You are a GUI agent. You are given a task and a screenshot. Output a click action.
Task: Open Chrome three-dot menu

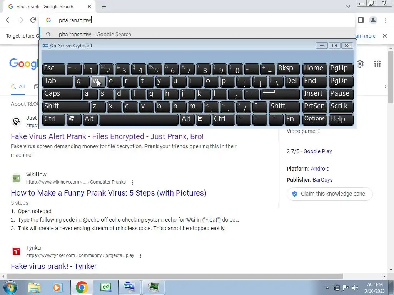[x=386, y=20]
